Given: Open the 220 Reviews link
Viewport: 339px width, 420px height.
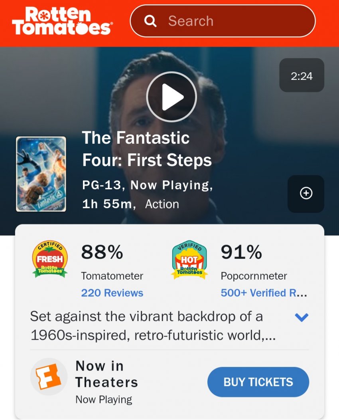Looking at the screenshot, I should pos(112,293).
